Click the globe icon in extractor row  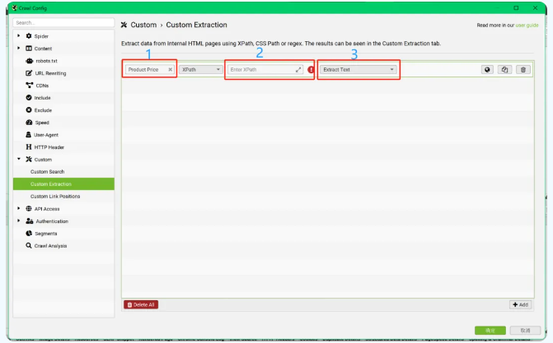click(x=487, y=70)
